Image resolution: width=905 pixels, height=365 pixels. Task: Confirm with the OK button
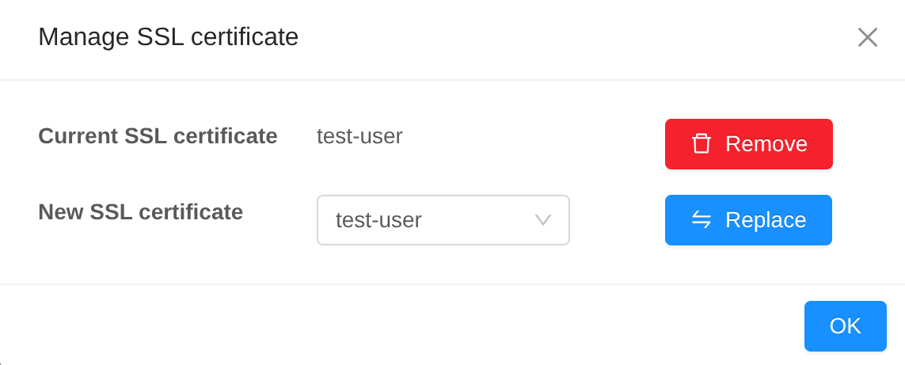(x=845, y=326)
